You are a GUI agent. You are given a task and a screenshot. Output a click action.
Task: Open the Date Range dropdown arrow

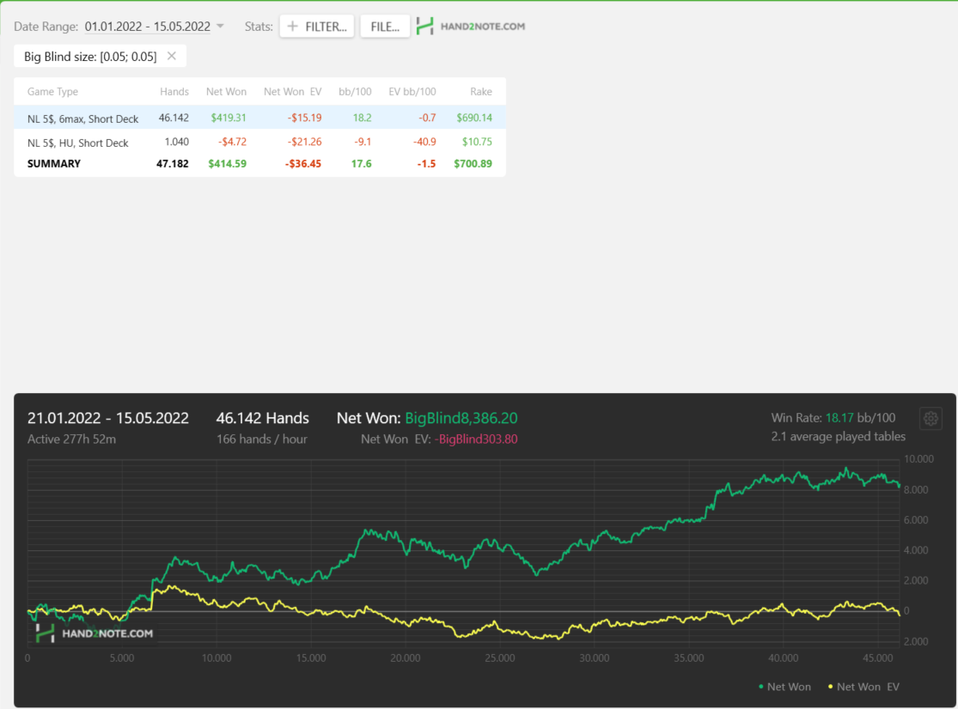point(221,27)
